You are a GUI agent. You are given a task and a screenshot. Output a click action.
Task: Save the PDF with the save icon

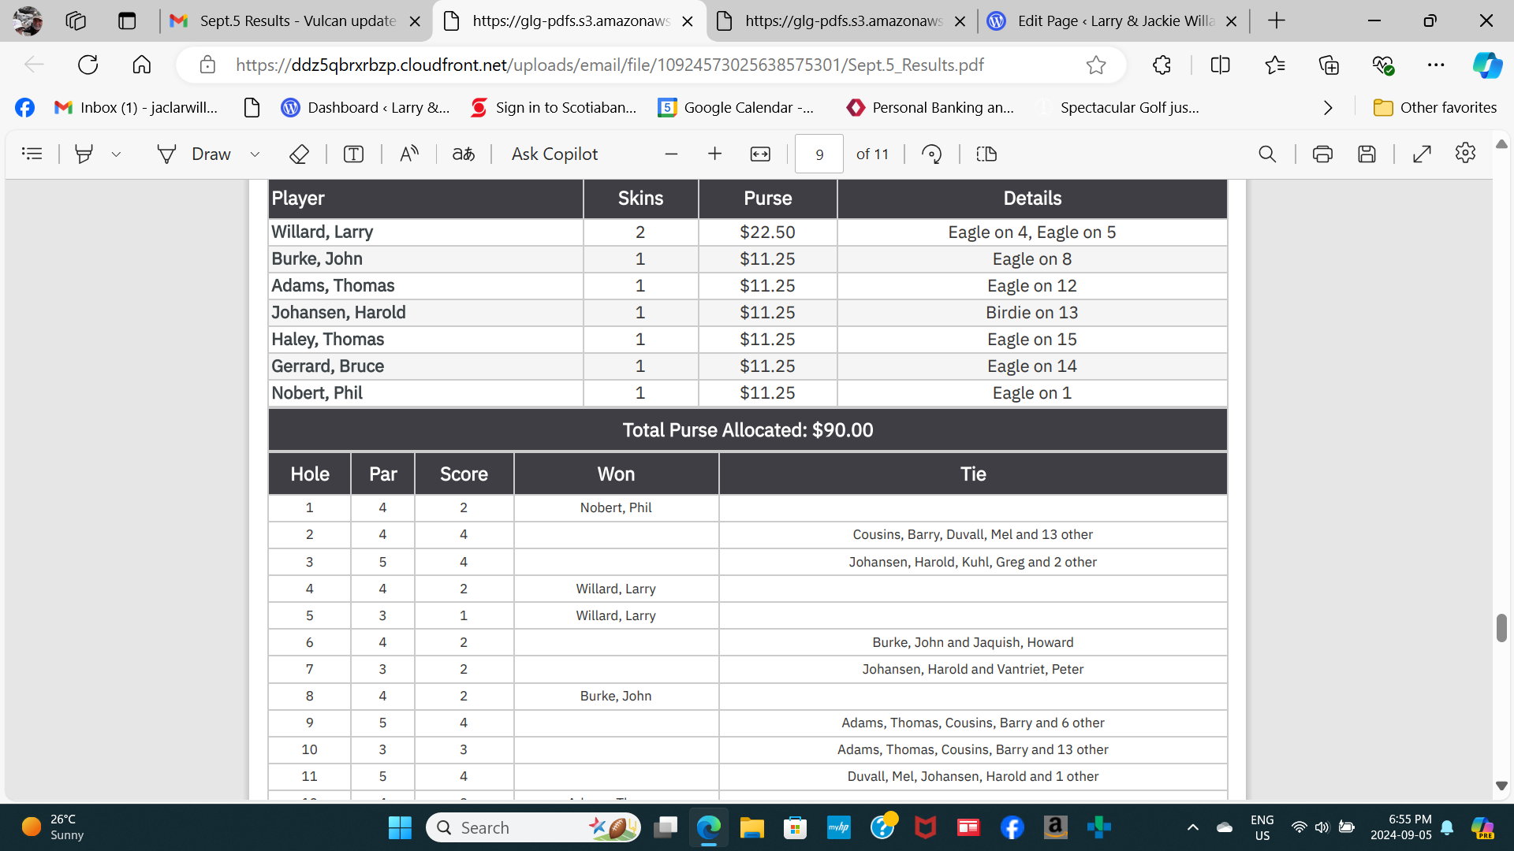[1367, 154]
